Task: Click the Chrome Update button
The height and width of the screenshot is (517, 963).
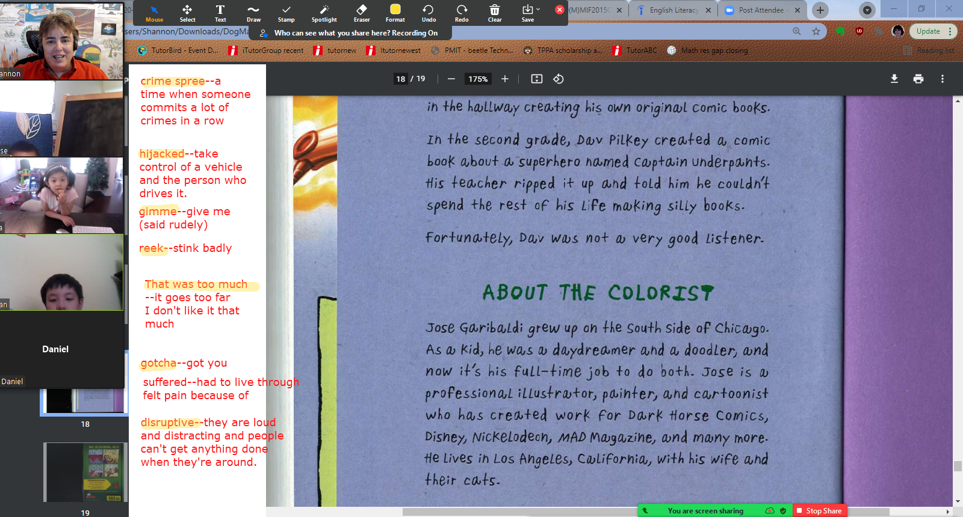Action: (932, 31)
